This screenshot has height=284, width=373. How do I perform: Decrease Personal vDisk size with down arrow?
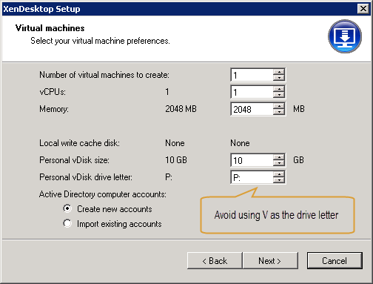point(279,163)
